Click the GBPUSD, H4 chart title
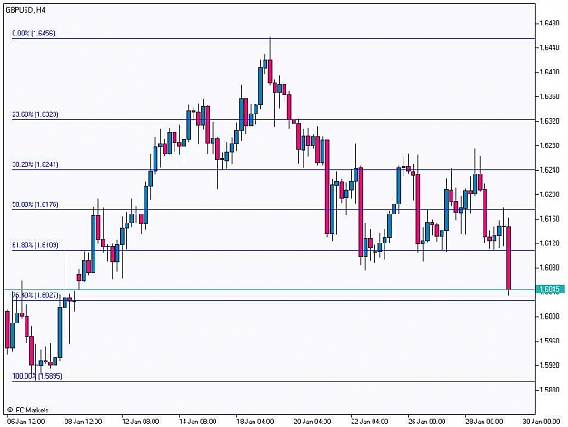 (25, 10)
